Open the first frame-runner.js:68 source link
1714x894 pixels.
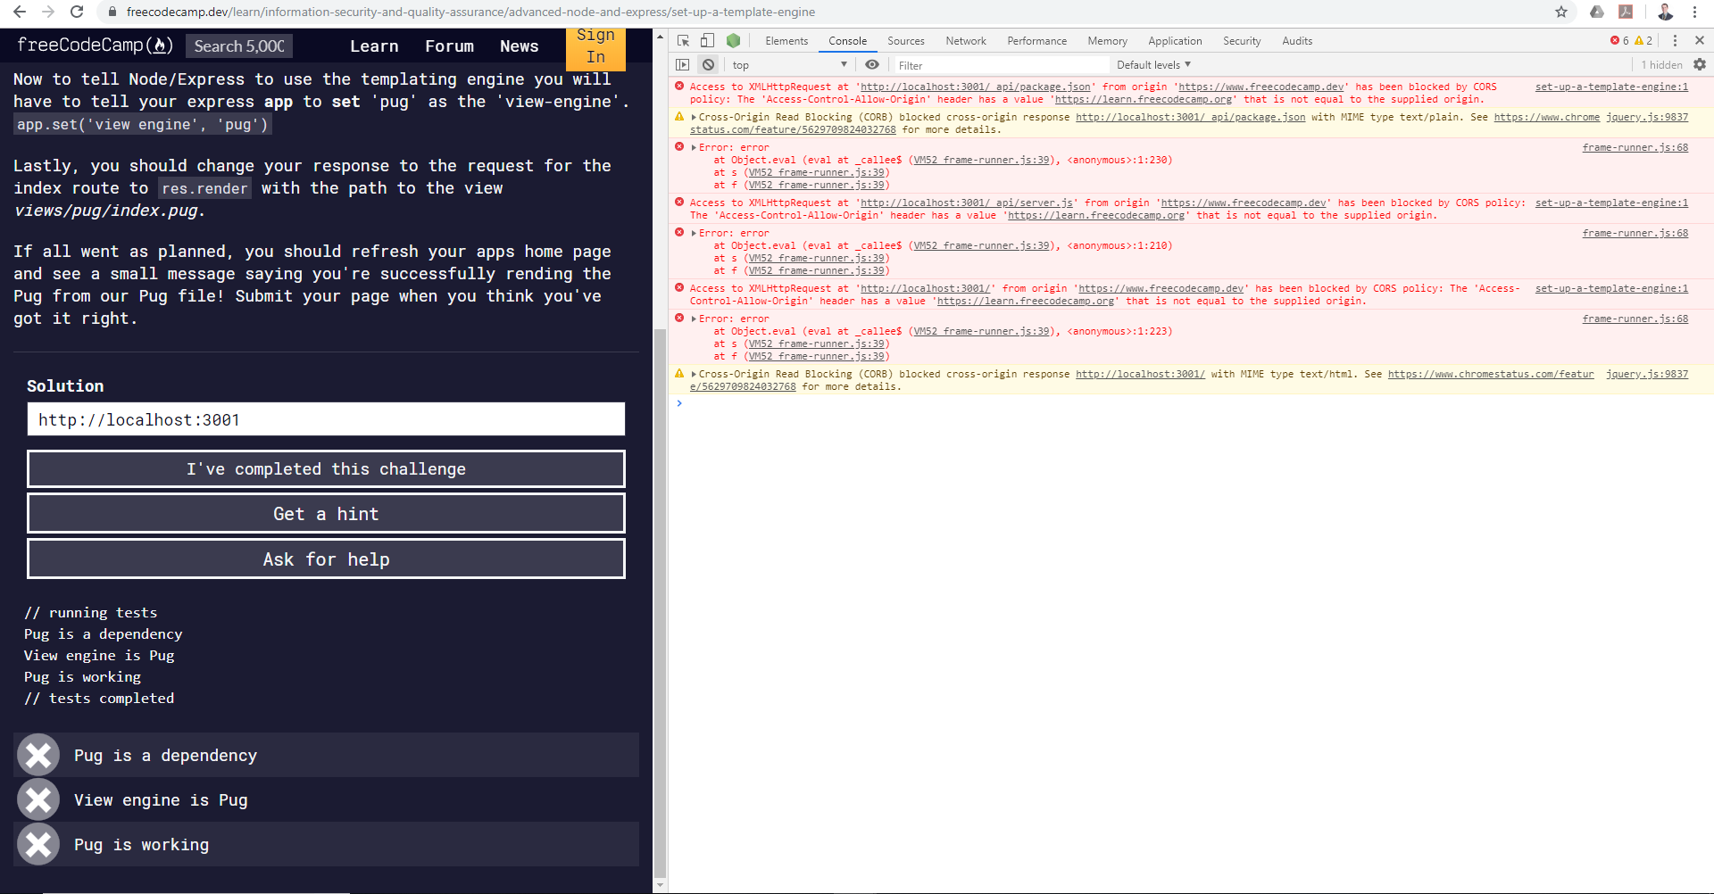(x=1635, y=147)
